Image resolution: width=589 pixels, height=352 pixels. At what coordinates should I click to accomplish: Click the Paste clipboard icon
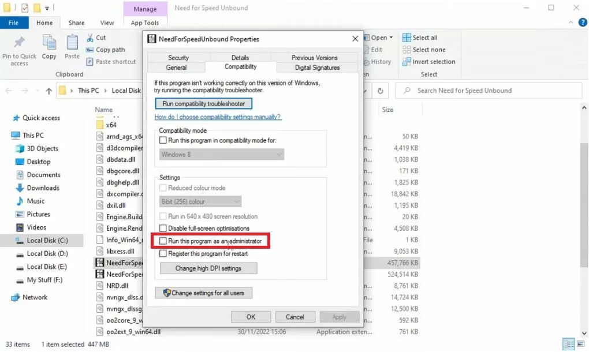[72, 43]
